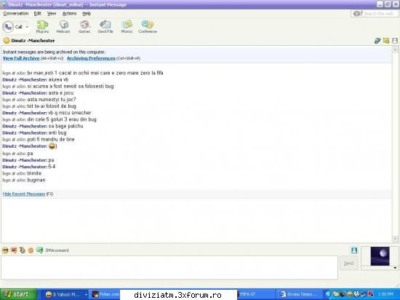Screen dimensions: 400x300
Task: Click the View Full Archive link
Action: click(x=21, y=58)
